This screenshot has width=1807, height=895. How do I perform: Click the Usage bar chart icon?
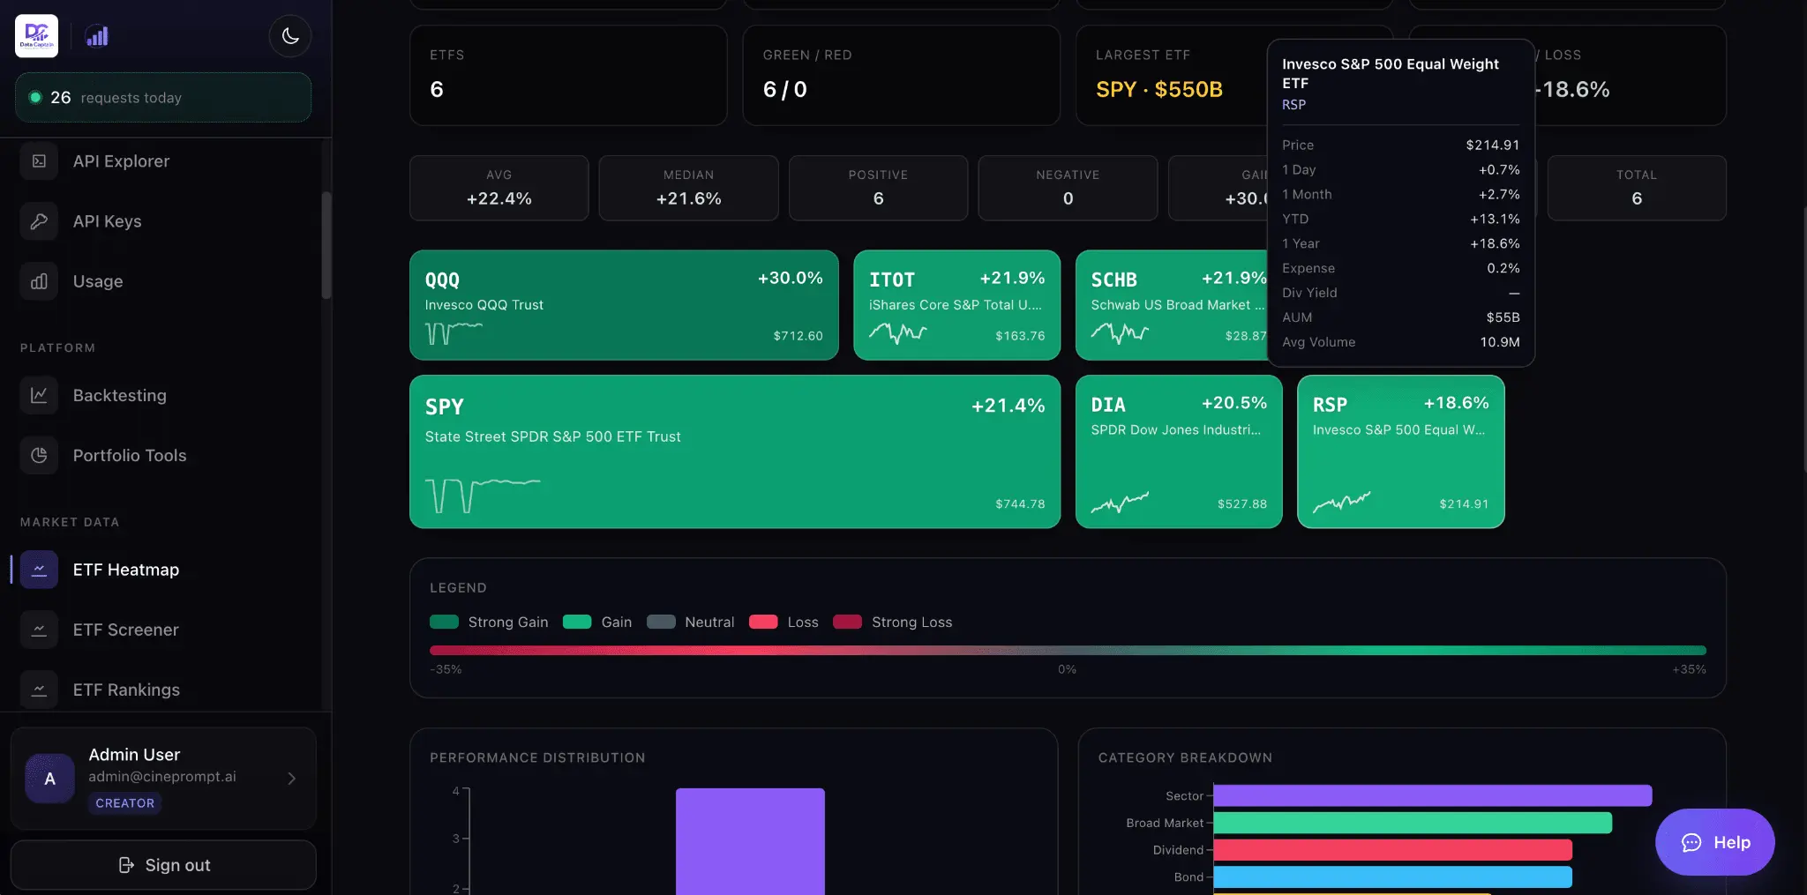tap(39, 281)
